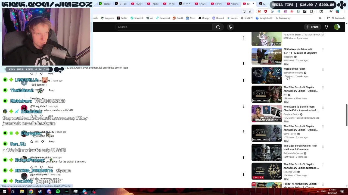Open the Gemini bookmark
The image size is (348, 195).
(232, 18)
